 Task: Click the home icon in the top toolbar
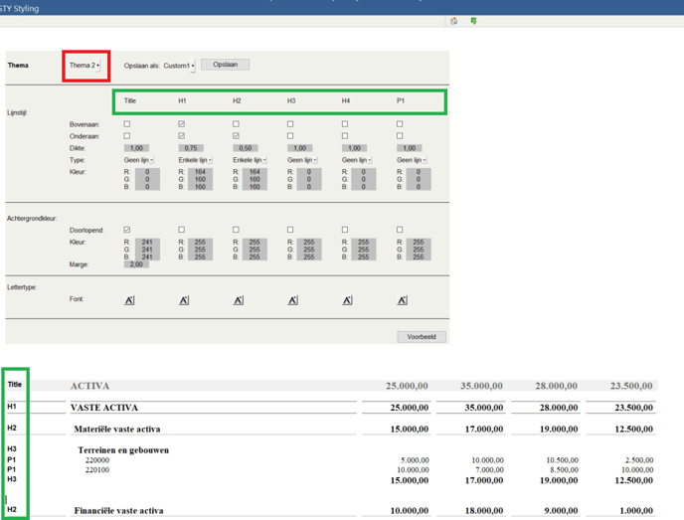click(454, 21)
